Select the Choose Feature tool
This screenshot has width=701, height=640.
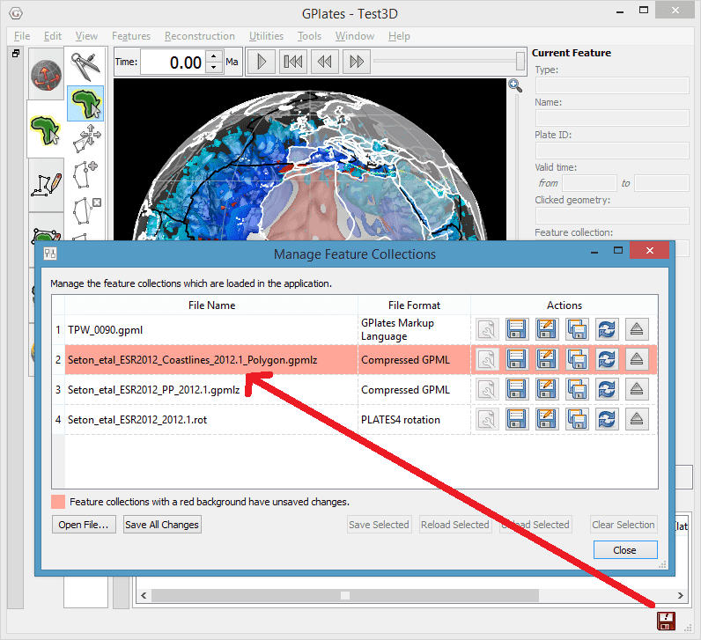pos(86,102)
